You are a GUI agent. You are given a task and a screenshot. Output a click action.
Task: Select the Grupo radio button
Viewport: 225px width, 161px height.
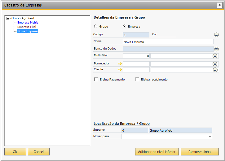tap(95, 26)
